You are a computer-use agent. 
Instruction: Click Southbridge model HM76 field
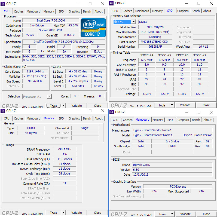[x=172, y=146]
